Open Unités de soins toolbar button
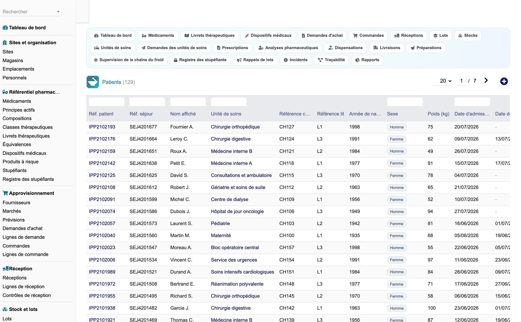 112,48
